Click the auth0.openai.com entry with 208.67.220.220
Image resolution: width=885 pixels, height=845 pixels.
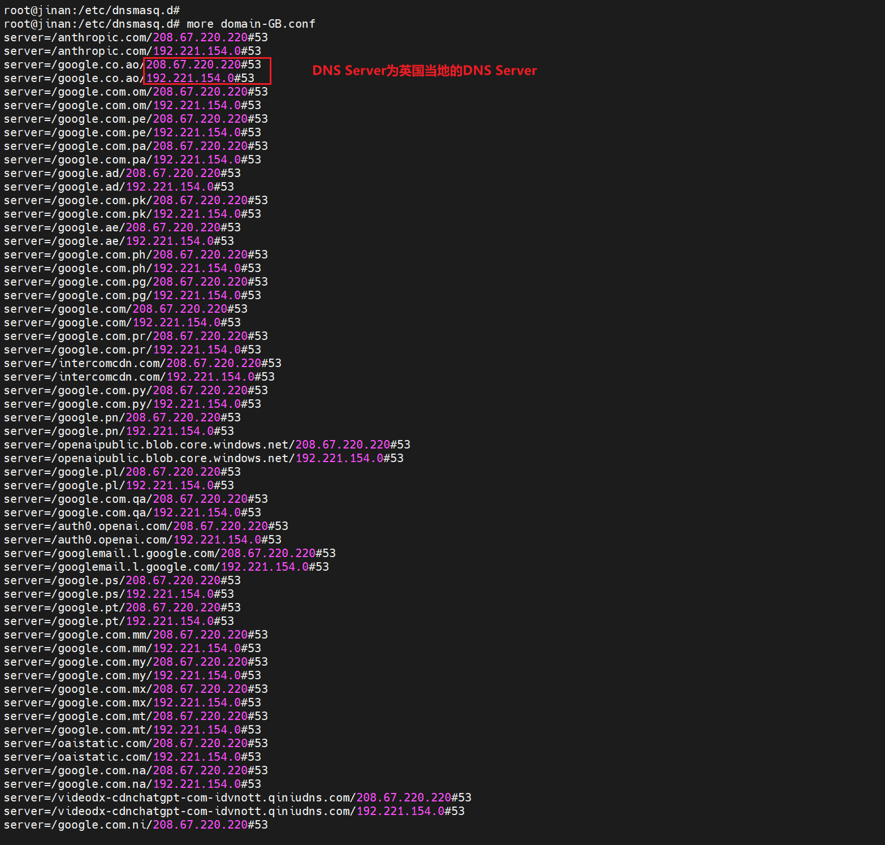click(146, 526)
